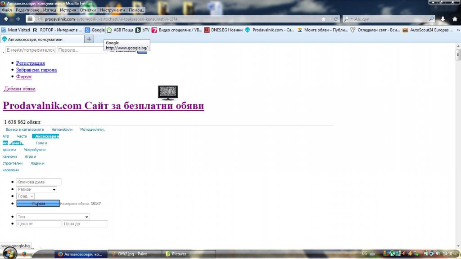Open the ROTOP bookmark

pyautogui.click(x=57, y=30)
